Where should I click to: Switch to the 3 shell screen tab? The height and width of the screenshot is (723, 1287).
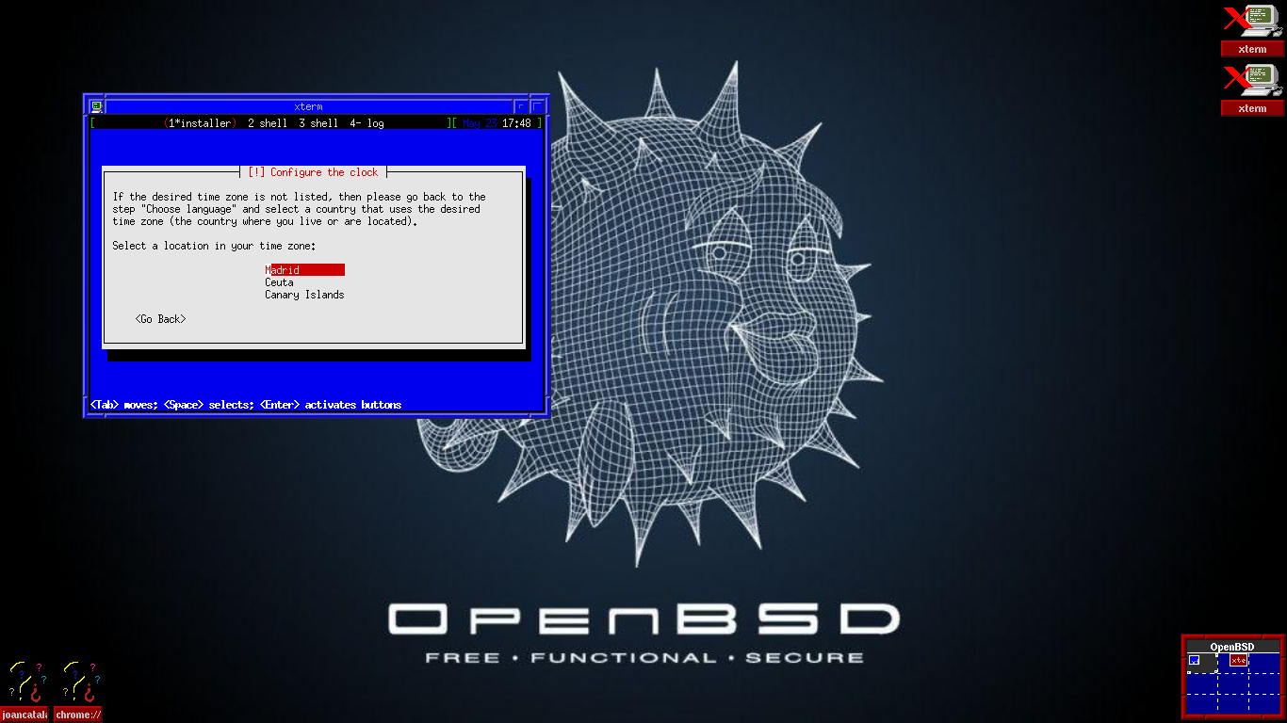tap(318, 123)
